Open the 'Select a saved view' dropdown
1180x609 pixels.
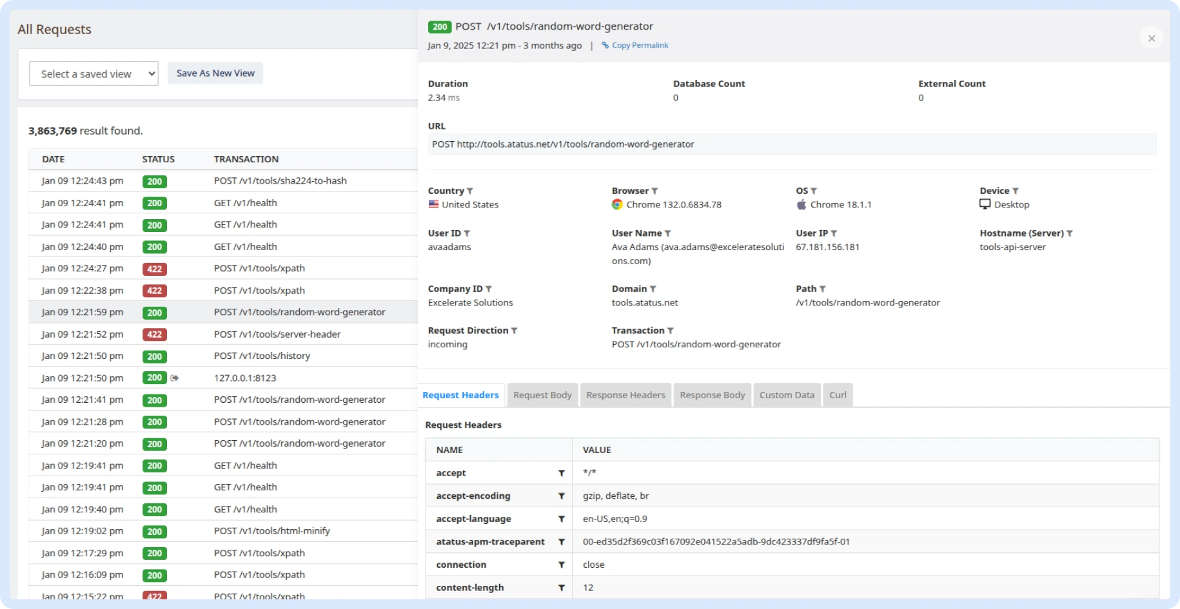point(93,74)
